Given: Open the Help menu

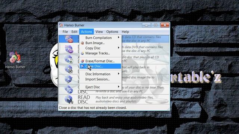Looking at the screenshot, I should pos(125,32).
